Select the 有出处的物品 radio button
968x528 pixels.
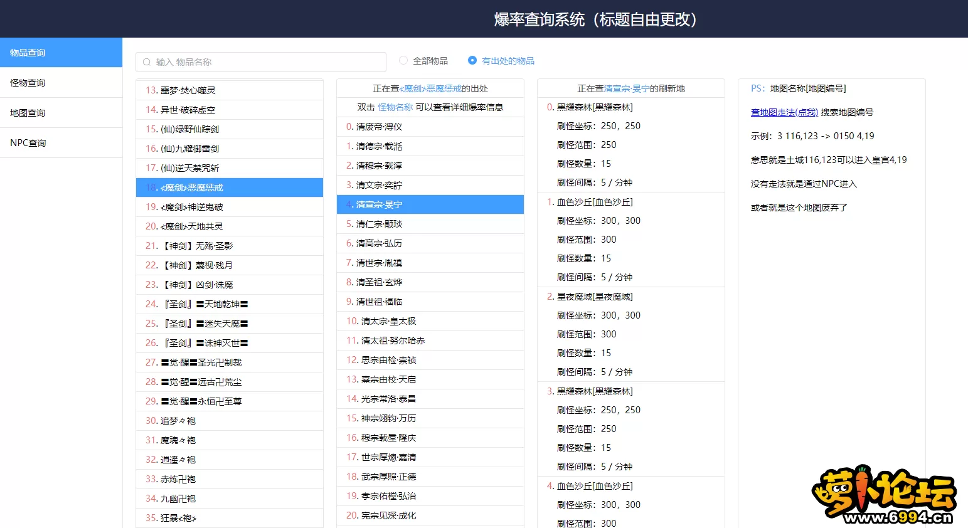(472, 60)
